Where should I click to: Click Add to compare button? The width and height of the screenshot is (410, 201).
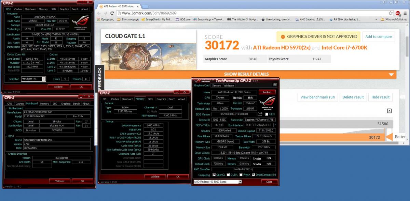378,36
